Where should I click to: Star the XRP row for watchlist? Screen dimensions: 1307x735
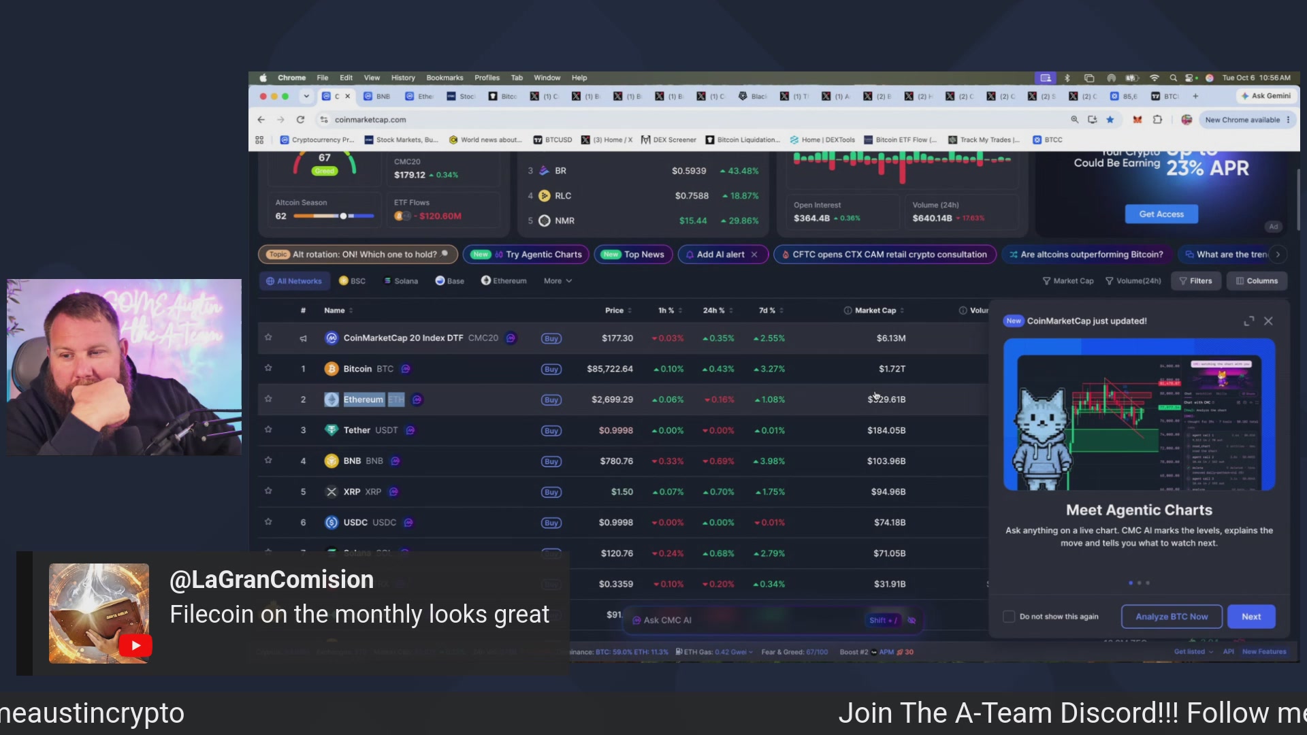tap(268, 491)
